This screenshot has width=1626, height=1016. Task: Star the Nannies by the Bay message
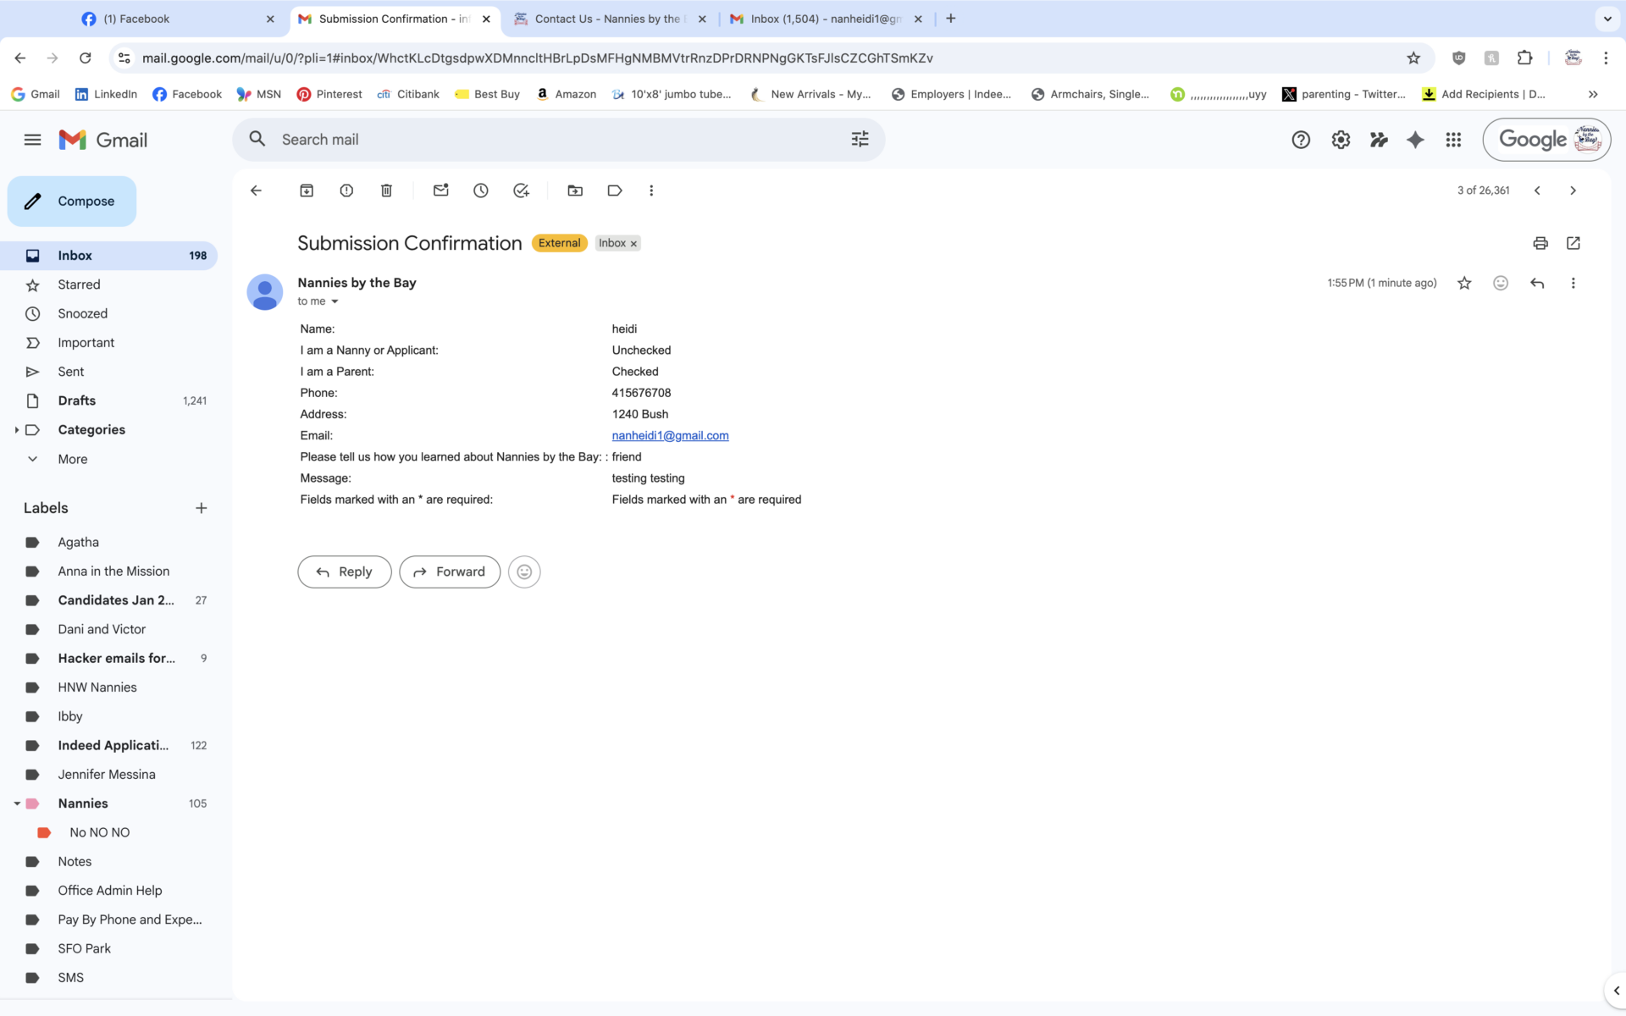coord(1464,283)
